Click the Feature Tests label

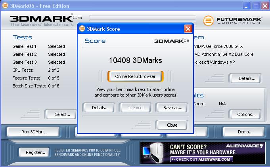pyautogui.click(x=26, y=78)
